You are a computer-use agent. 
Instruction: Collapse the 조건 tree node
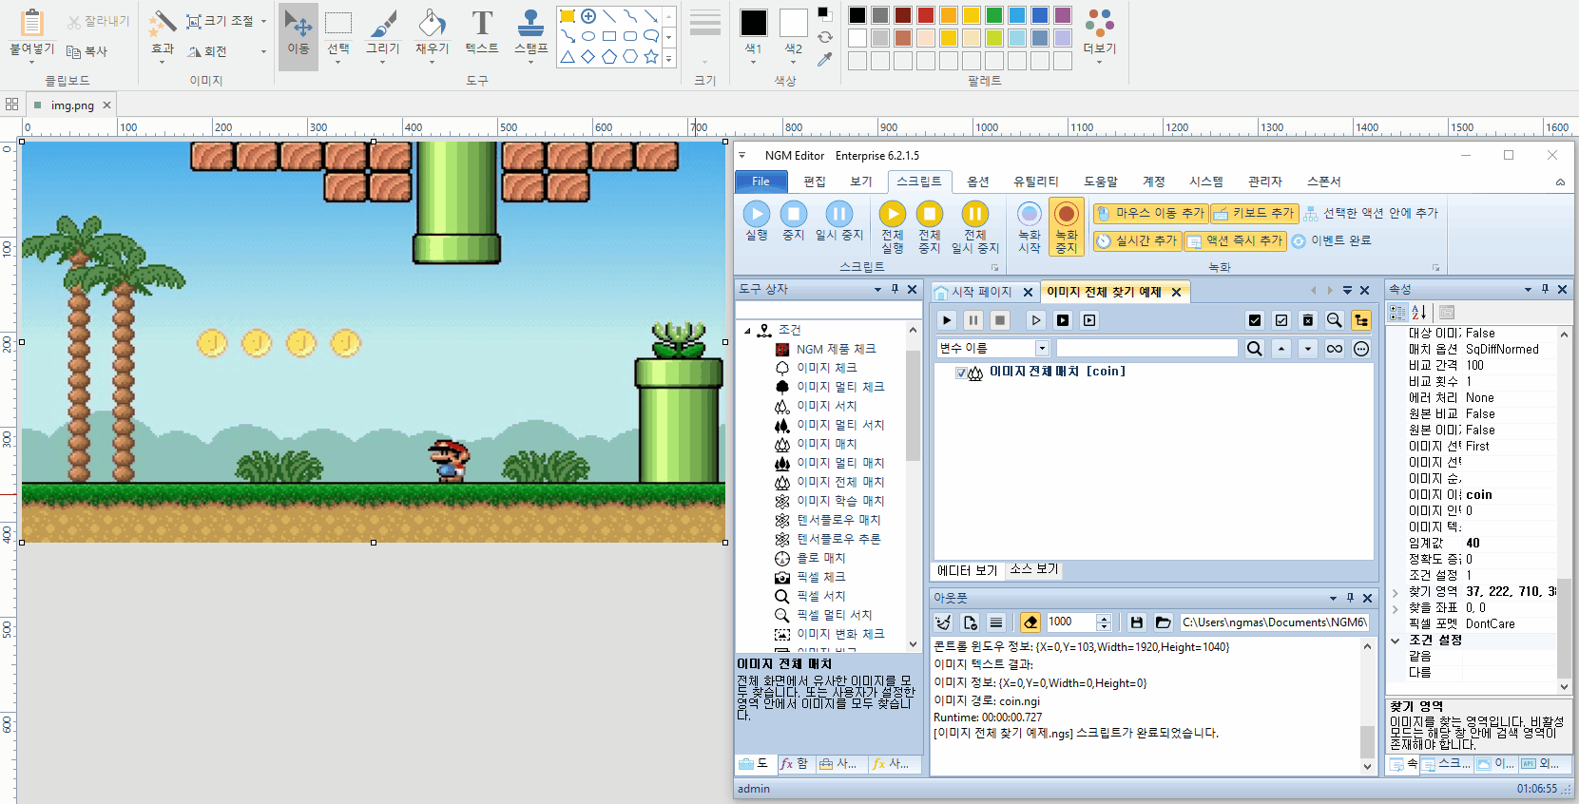[x=747, y=331]
